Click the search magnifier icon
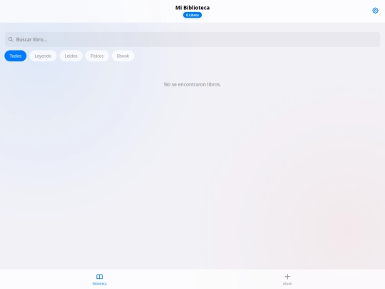Viewport: 385px width, 289px height. tap(11, 39)
